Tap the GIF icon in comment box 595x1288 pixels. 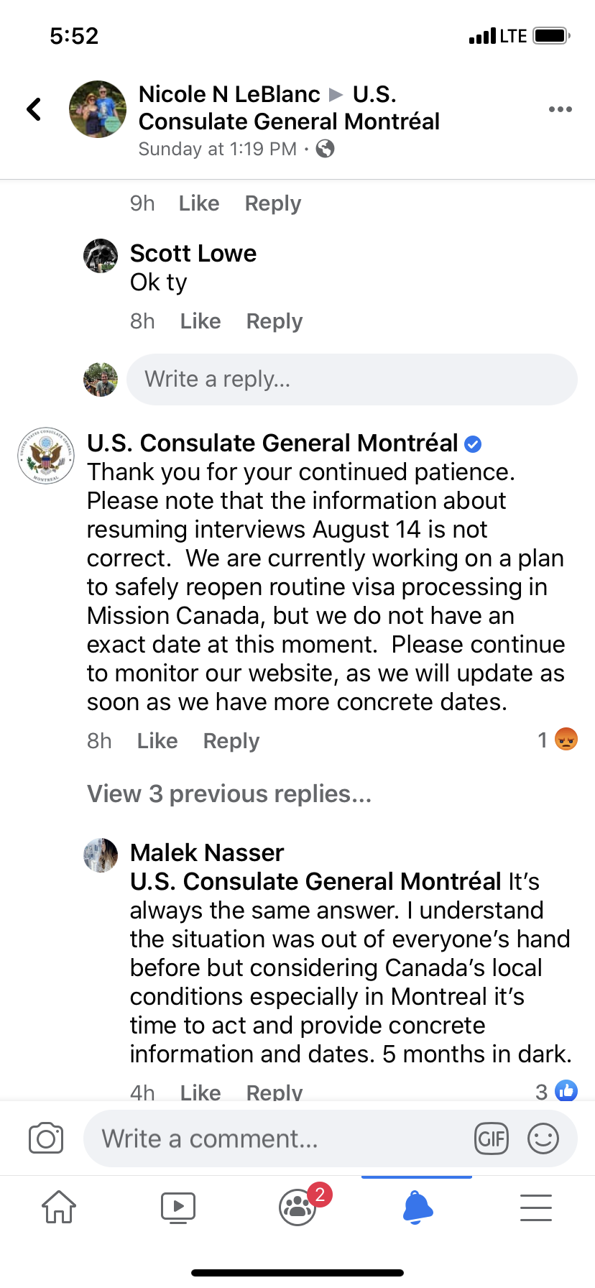tap(492, 1138)
